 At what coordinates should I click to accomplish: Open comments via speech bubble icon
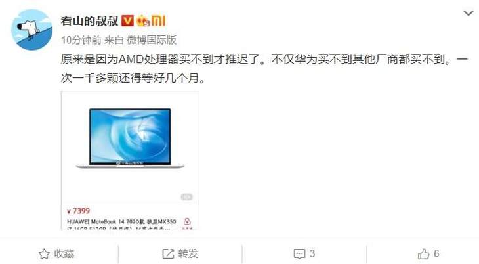[x=299, y=254]
